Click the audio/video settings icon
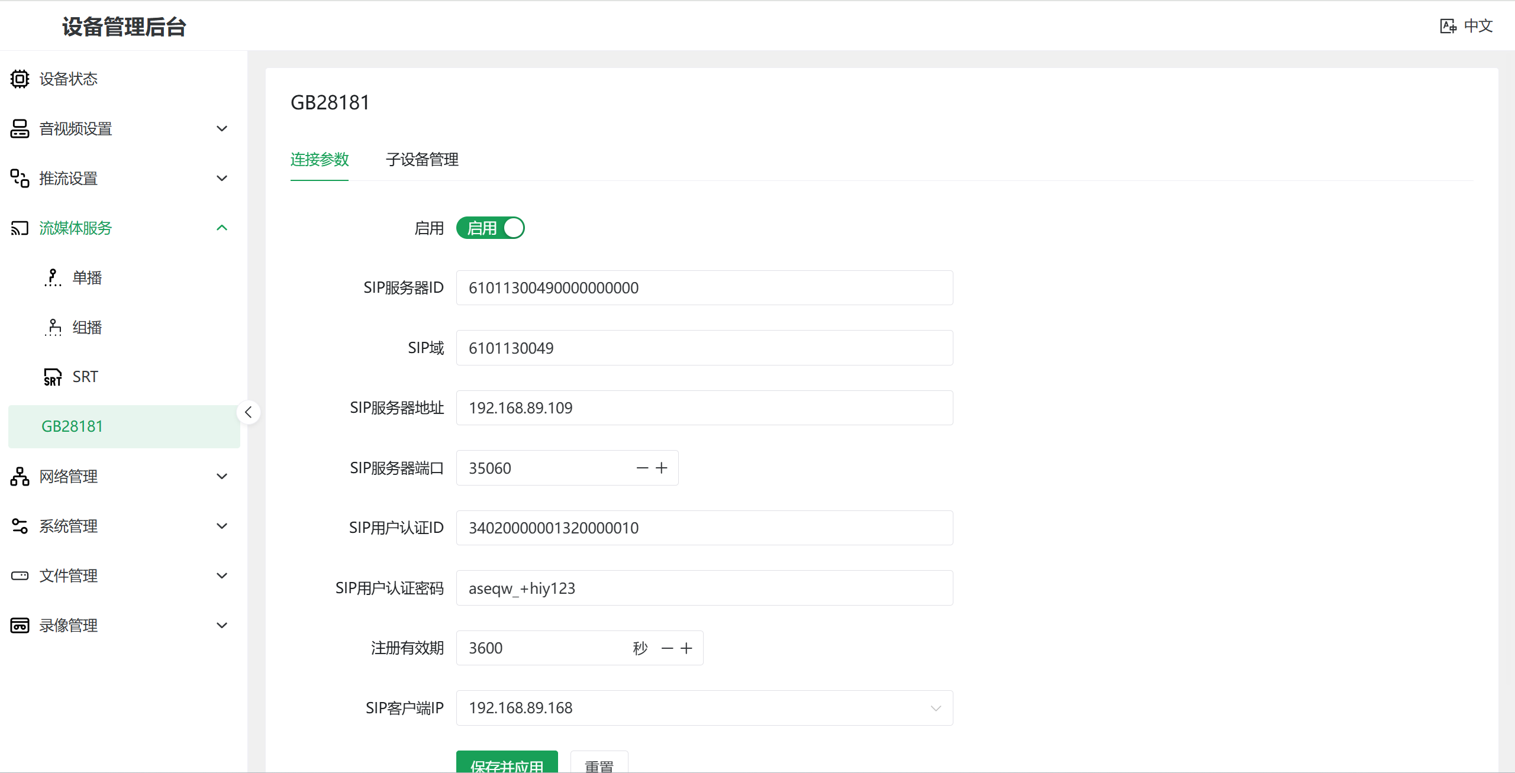The image size is (1515, 773). 20,128
